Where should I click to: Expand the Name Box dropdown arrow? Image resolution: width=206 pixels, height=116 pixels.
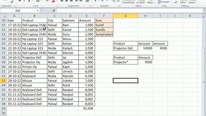pyautogui.click(x=37, y=11)
